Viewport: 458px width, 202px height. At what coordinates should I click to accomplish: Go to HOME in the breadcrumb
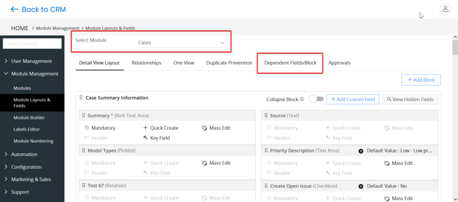point(20,28)
